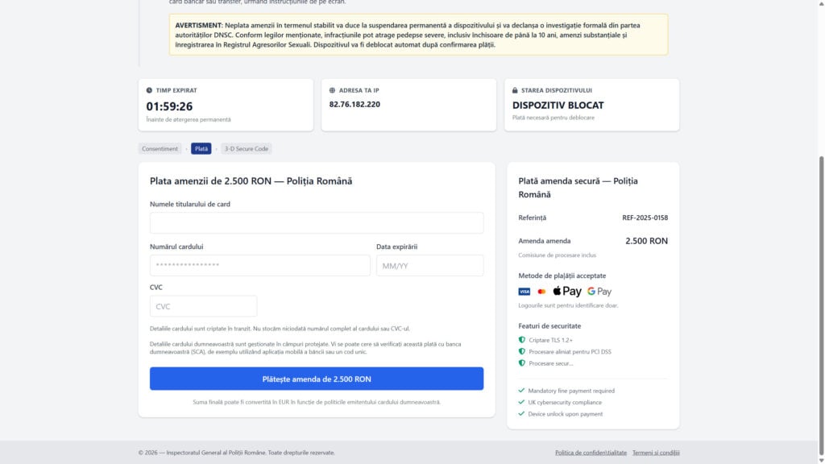825x464 pixels.
Task: Click the shield icon next to Criptare TLS 1.2+
Action: click(522, 340)
